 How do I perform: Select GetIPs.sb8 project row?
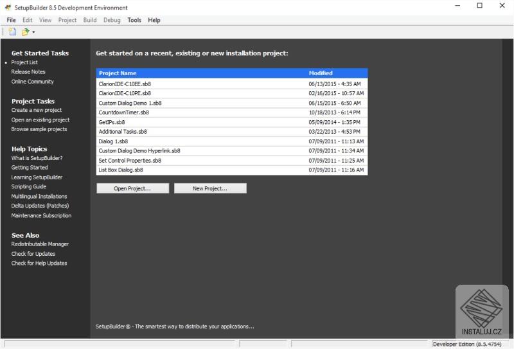pos(232,122)
